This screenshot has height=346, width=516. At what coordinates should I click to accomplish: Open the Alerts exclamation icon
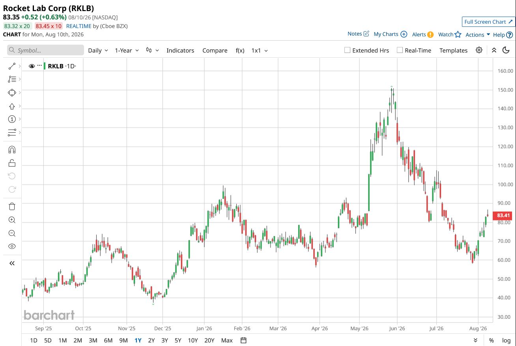click(430, 34)
